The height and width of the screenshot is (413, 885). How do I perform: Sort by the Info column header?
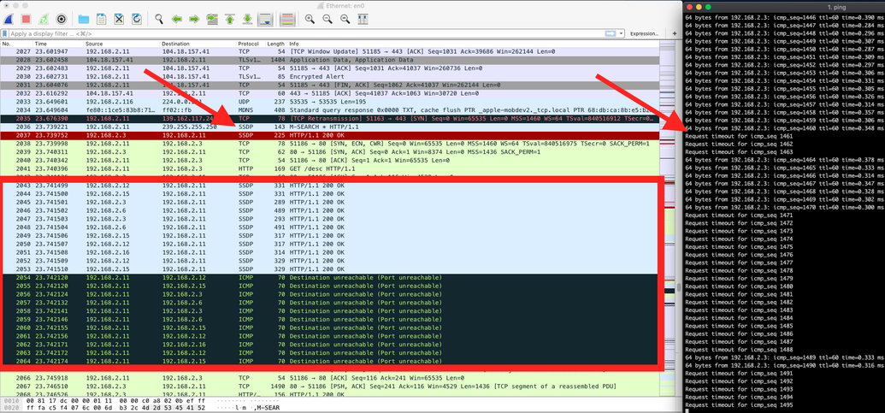tap(472, 44)
